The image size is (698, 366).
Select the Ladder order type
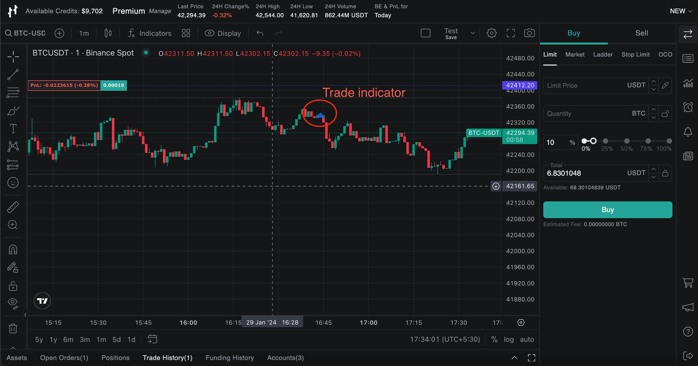(x=603, y=55)
